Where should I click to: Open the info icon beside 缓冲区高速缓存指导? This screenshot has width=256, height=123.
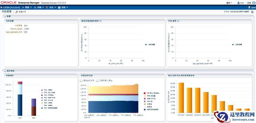click(100, 21)
